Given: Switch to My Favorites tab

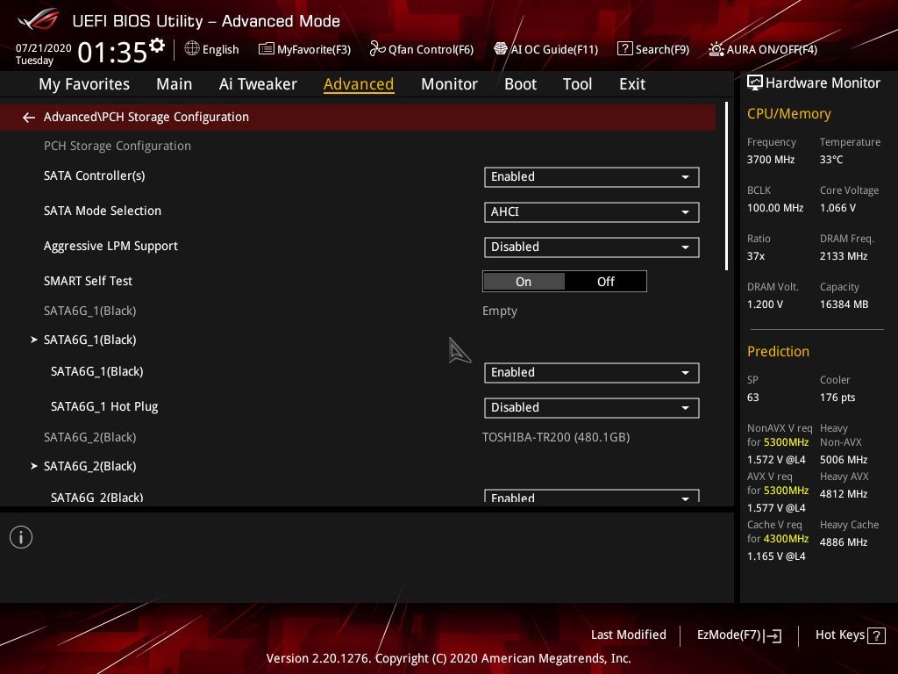Looking at the screenshot, I should [84, 84].
